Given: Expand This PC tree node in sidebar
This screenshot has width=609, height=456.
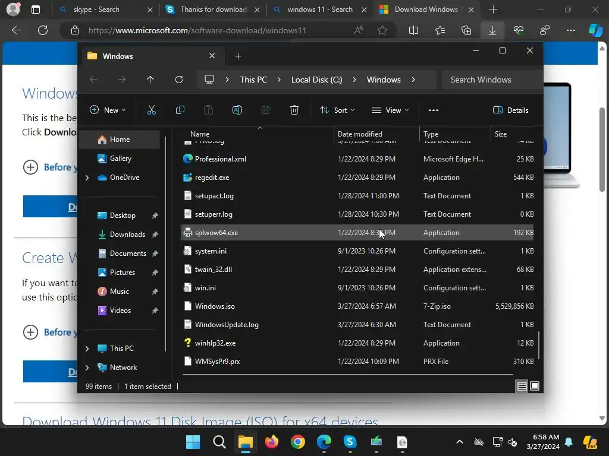Looking at the screenshot, I should click(87, 349).
